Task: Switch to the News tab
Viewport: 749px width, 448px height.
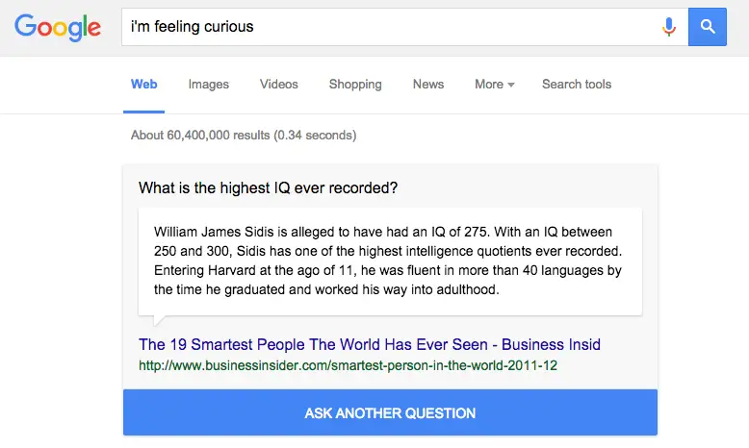Action: pos(428,85)
